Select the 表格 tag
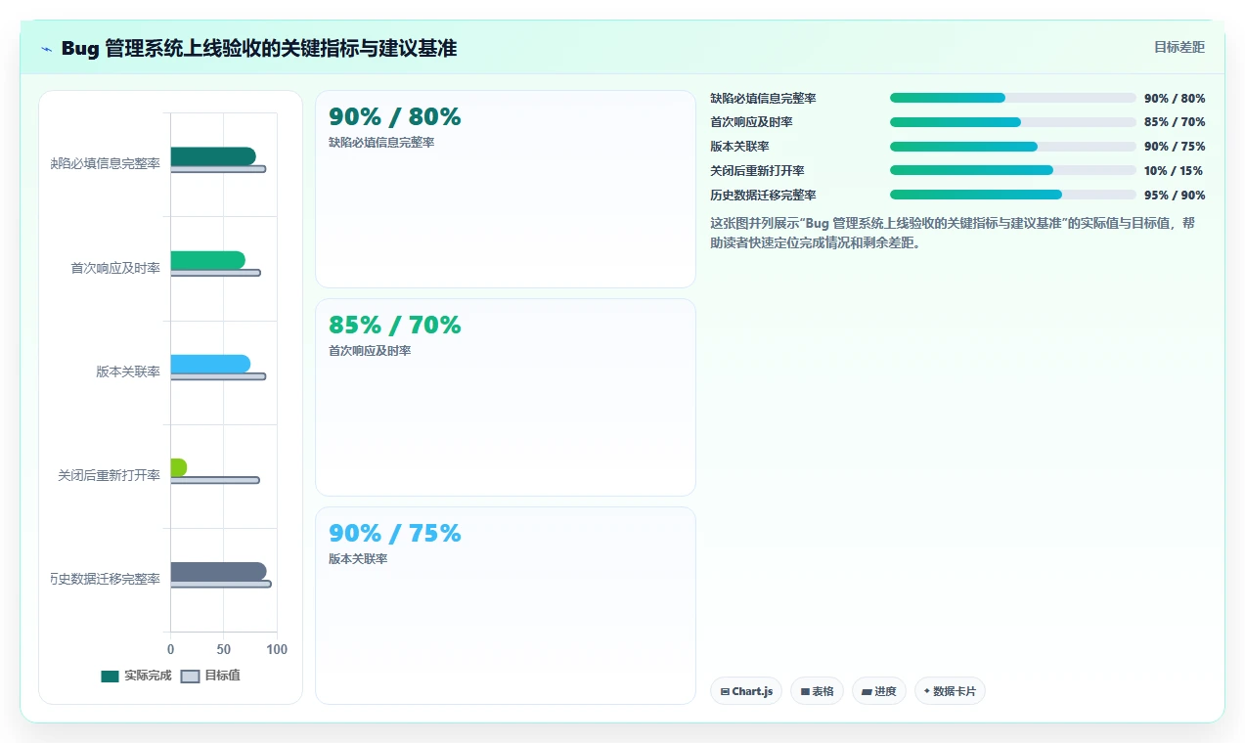The image size is (1245, 743). point(817,691)
